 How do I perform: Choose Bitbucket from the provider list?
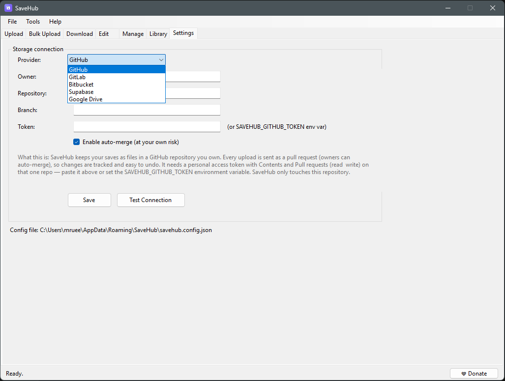click(117, 85)
